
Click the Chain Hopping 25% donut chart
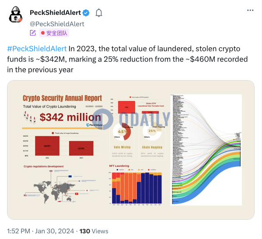pos(152,131)
